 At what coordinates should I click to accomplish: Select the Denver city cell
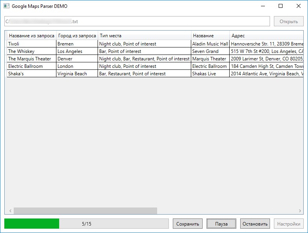pos(77,58)
